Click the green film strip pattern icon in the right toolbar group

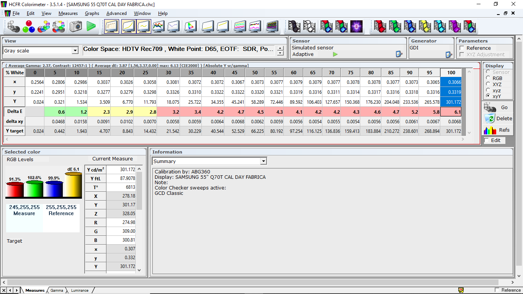[394, 26]
